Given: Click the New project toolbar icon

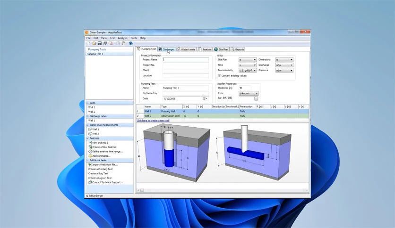Looking at the screenshot, I should (88, 43).
